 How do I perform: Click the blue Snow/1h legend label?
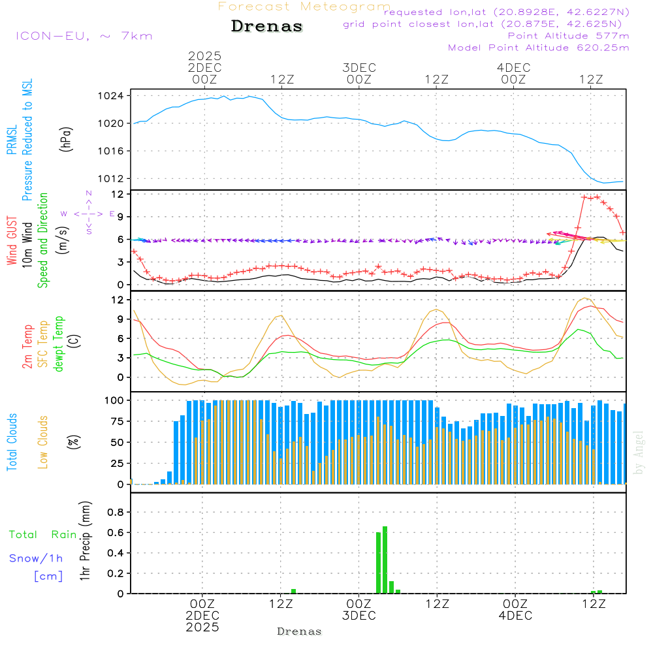[36, 558]
